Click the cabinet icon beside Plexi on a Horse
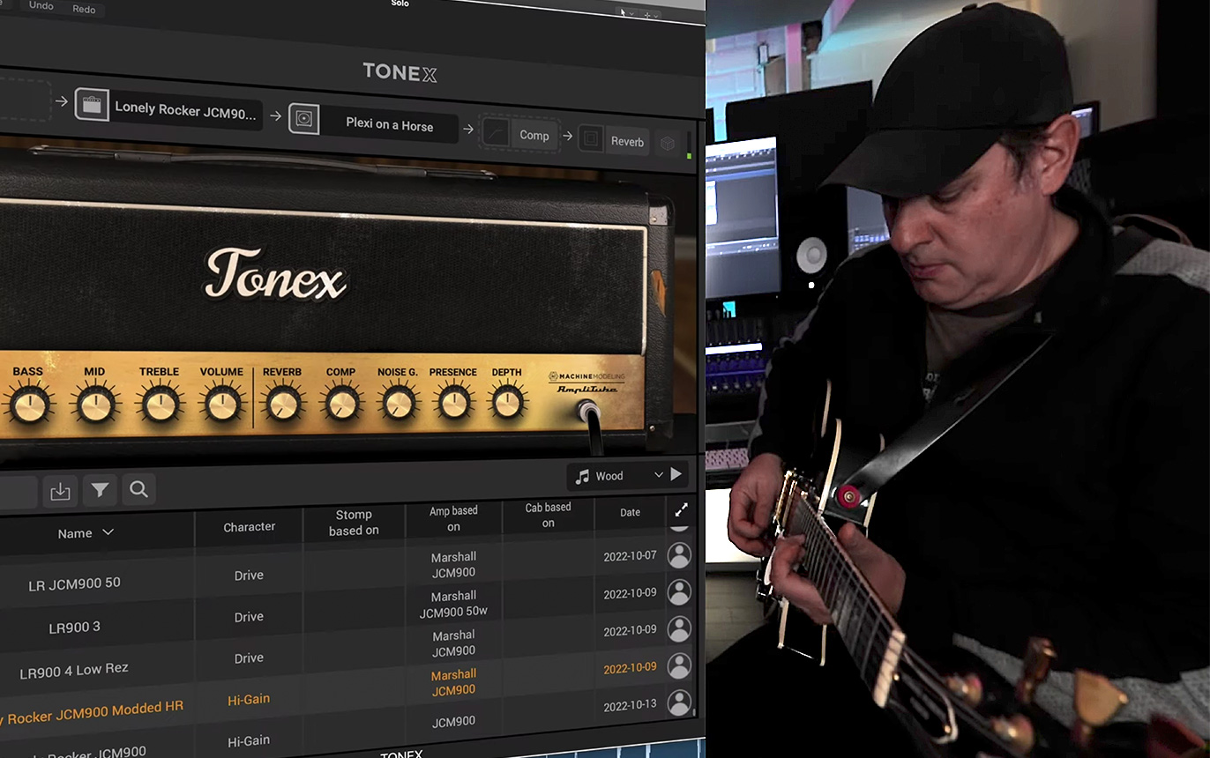The height and width of the screenshot is (758, 1210). (303, 119)
